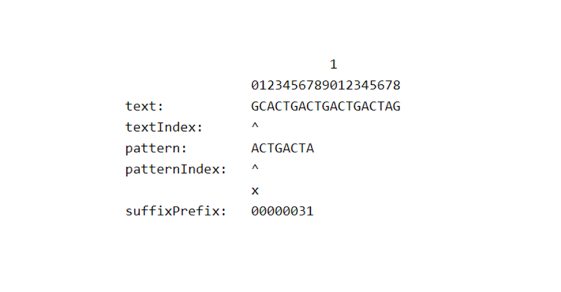Select the suffixPrefix value 00000031
The width and height of the screenshot is (561, 292).
(x=283, y=211)
